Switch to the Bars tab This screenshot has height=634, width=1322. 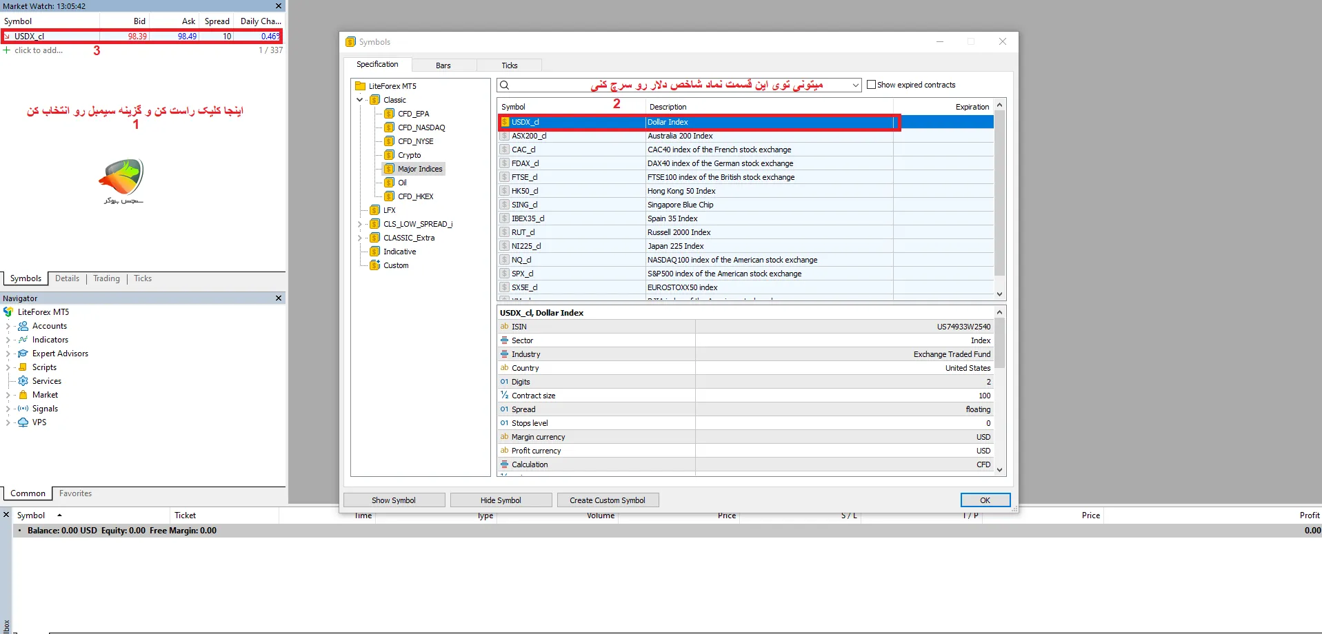point(443,65)
